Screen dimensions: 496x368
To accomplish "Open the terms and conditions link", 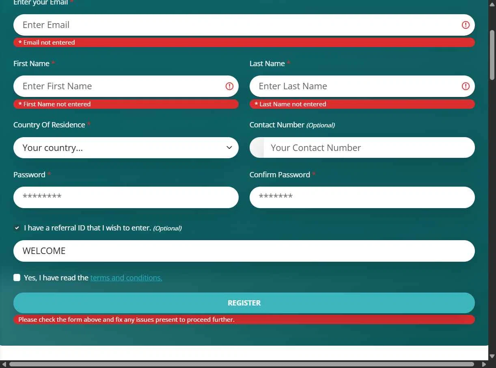I will tap(126, 278).
